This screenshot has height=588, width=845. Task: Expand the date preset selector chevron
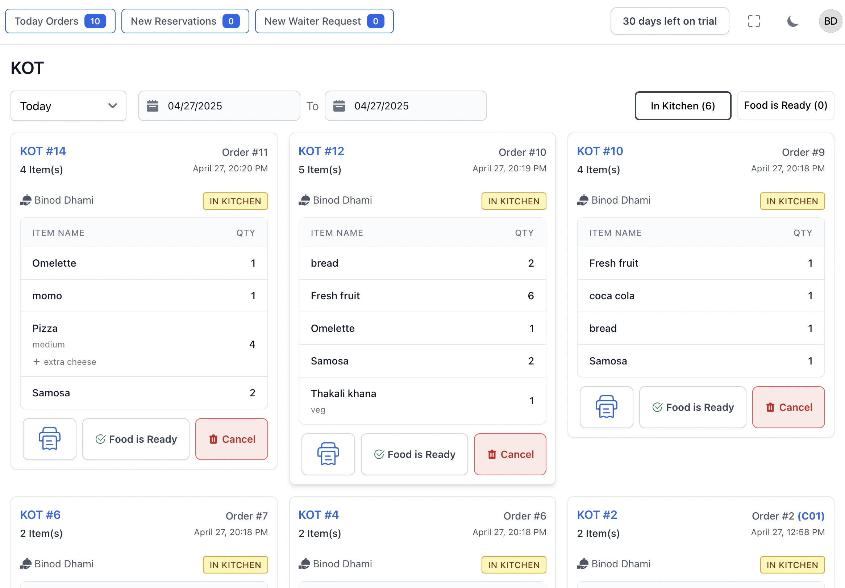112,106
